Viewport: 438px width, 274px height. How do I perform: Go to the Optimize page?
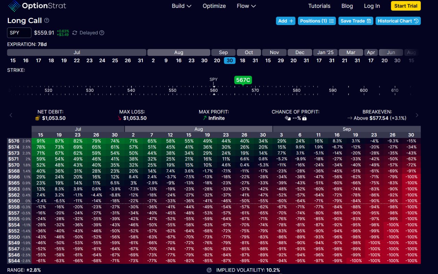coord(214,6)
